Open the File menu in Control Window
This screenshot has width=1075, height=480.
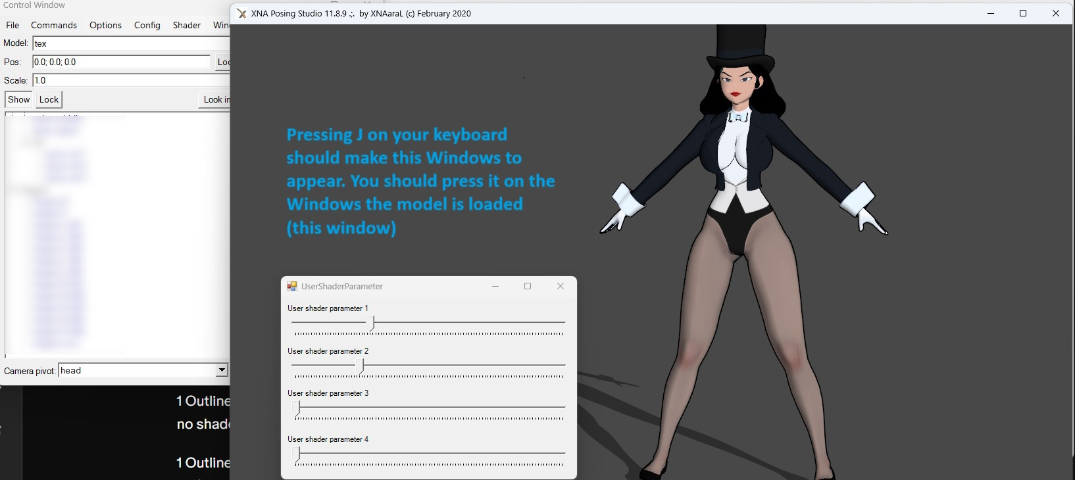click(x=12, y=25)
